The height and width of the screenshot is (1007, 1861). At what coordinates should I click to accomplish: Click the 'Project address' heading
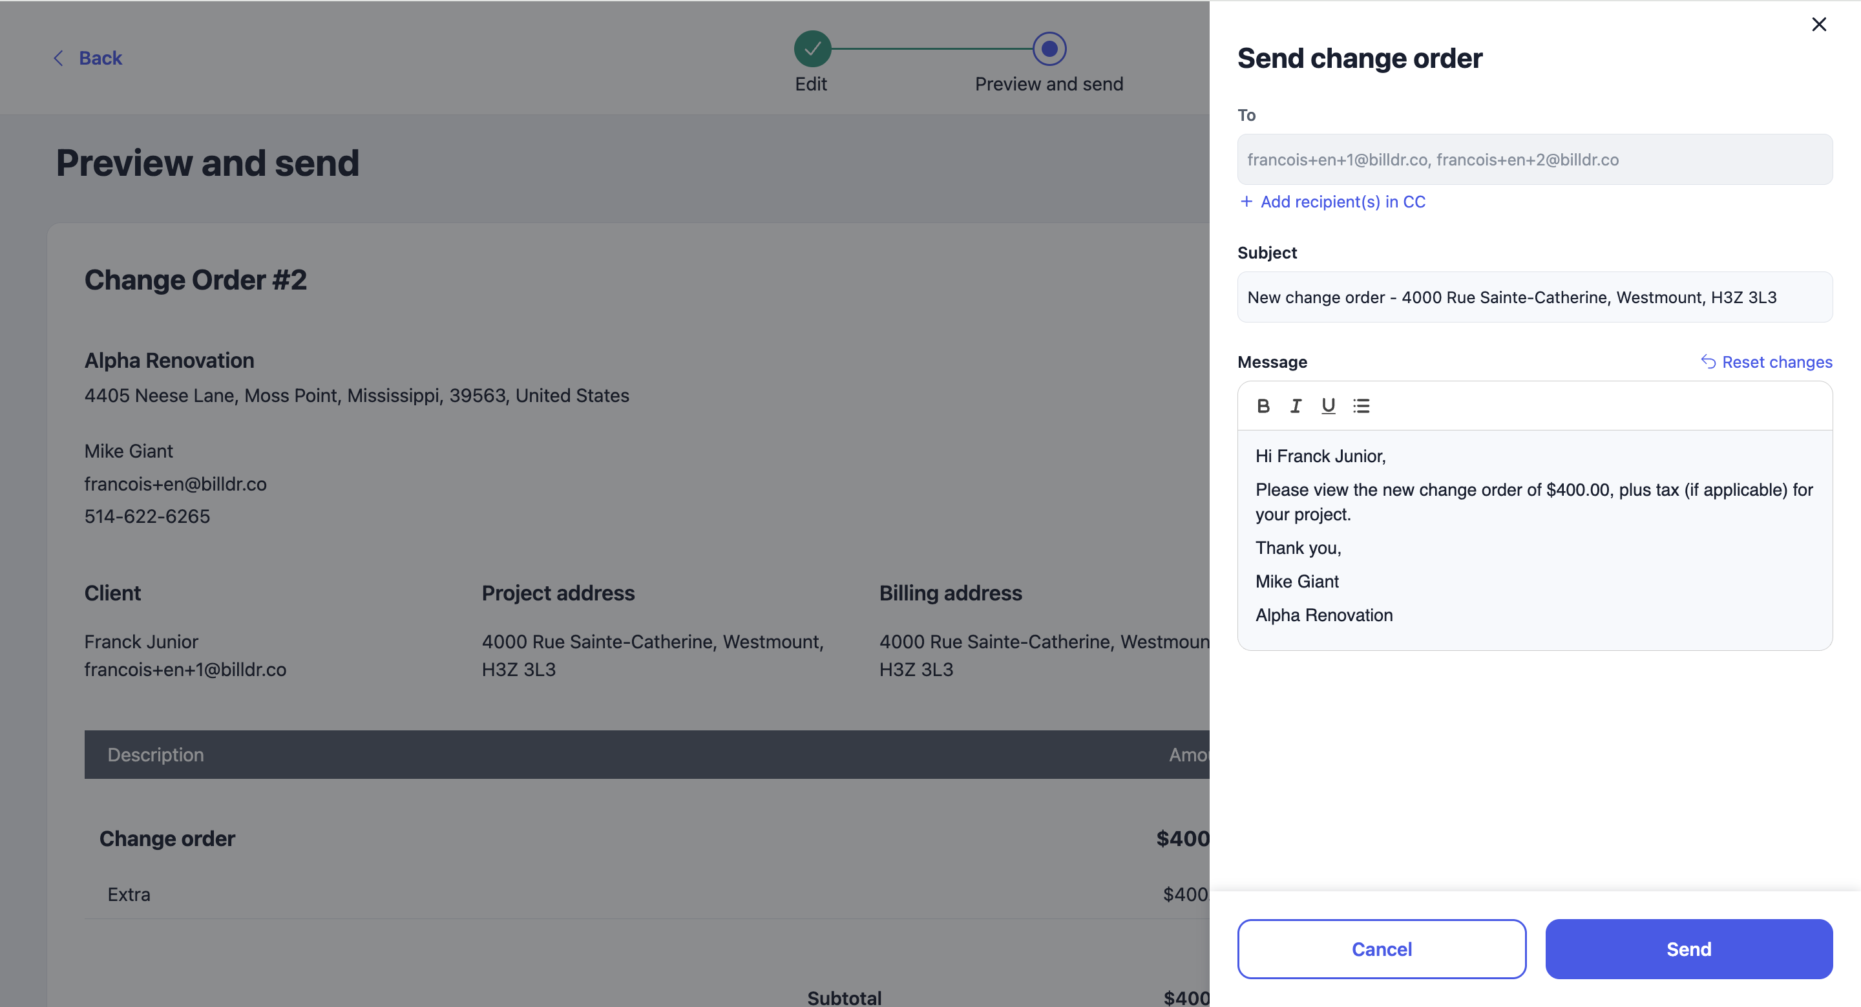click(558, 593)
